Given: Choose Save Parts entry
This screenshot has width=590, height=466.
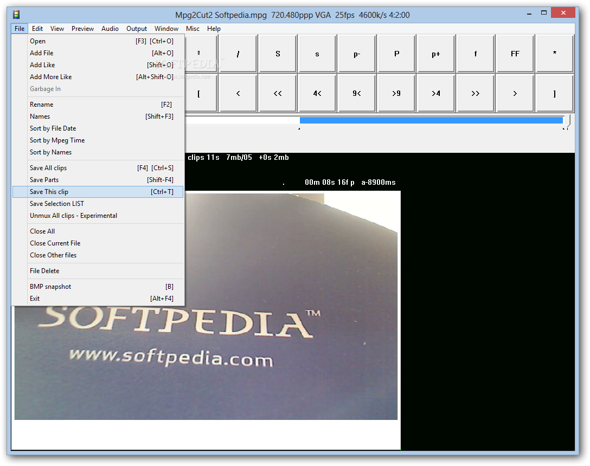Looking at the screenshot, I should click(x=98, y=180).
